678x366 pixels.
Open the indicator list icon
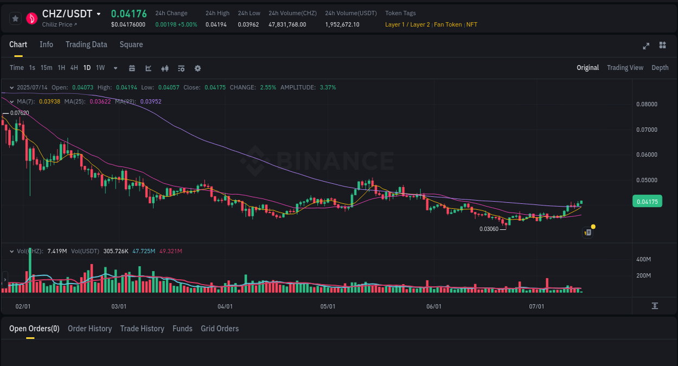pyautogui.click(x=181, y=68)
